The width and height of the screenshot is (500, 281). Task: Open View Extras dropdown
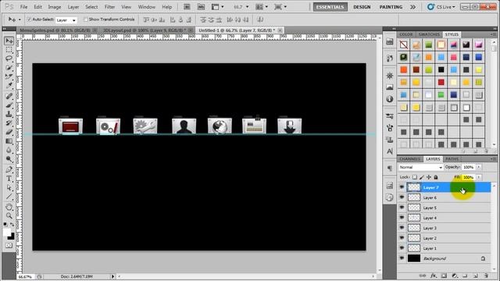click(x=218, y=7)
